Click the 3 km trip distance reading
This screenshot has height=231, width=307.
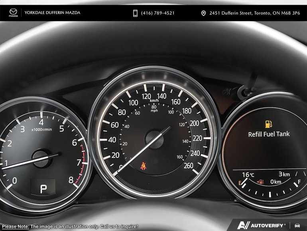[283, 174]
